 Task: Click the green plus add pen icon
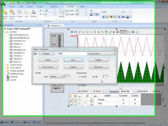(114, 32)
